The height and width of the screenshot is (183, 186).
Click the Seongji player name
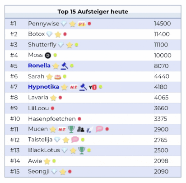[39, 172]
